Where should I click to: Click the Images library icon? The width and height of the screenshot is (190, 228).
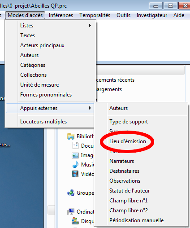(x=75, y=155)
